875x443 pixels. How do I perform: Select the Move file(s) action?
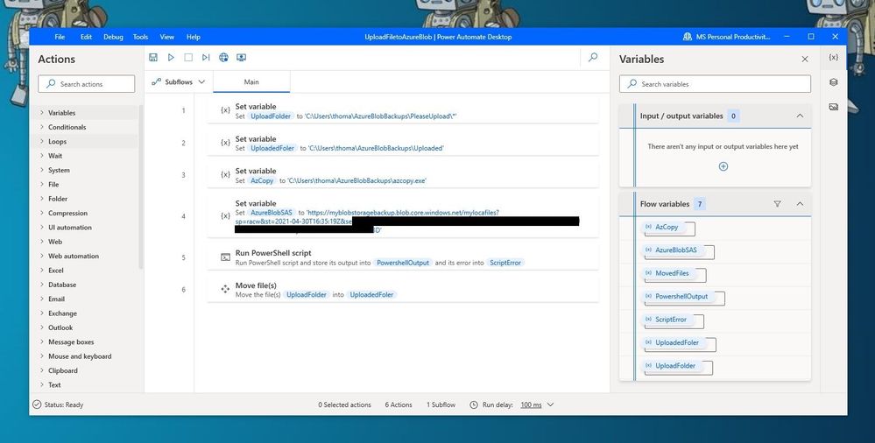[402, 289]
